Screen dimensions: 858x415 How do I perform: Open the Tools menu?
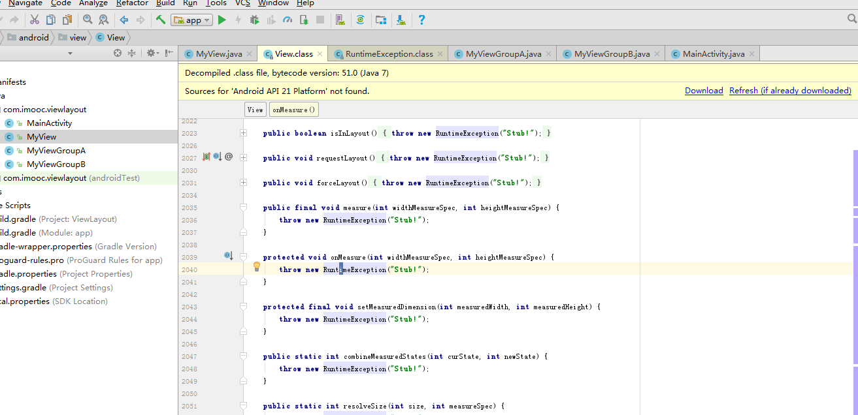pos(216,3)
